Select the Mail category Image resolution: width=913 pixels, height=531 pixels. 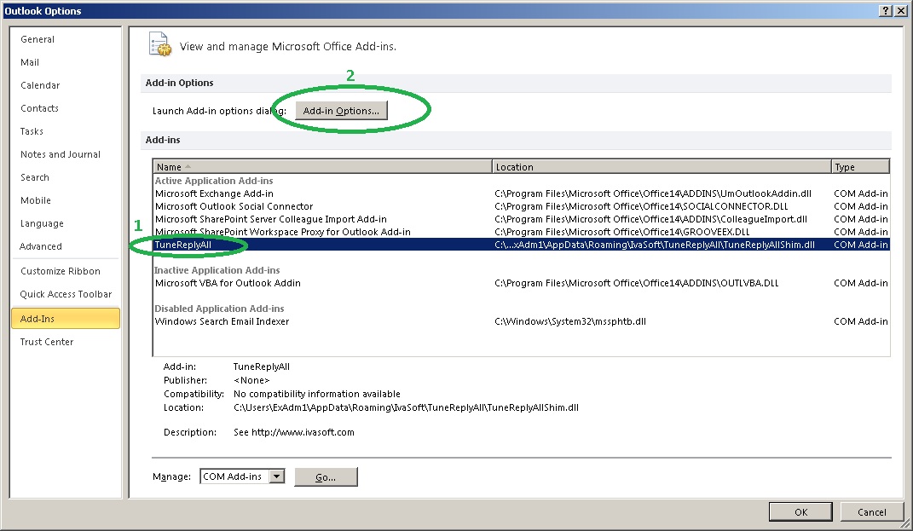pos(30,62)
